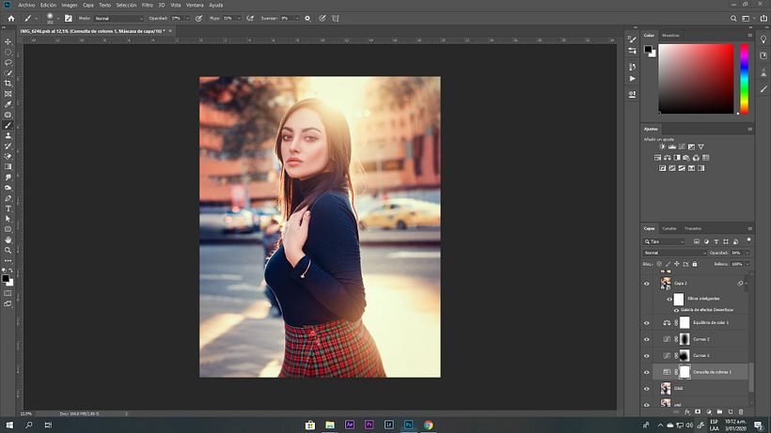This screenshot has height=433, width=771.
Task: Select the Lasso tool
Action: pyautogui.click(x=8, y=62)
